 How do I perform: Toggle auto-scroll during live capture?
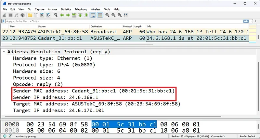(x=93, y=15)
